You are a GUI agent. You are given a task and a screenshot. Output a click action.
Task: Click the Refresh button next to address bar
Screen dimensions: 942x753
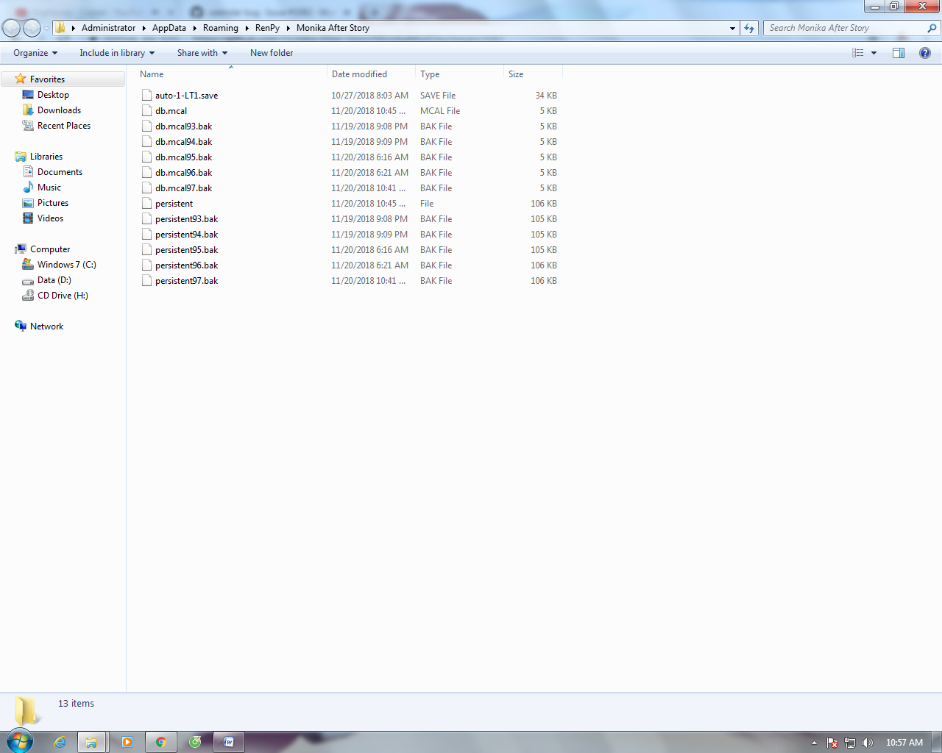(749, 28)
